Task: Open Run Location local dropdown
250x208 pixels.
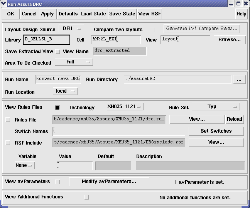Action: (65, 91)
